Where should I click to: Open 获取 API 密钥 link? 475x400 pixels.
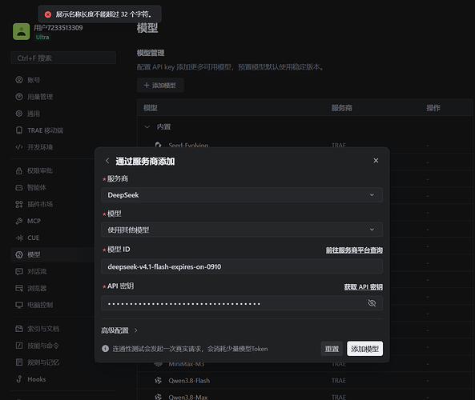(363, 287)
